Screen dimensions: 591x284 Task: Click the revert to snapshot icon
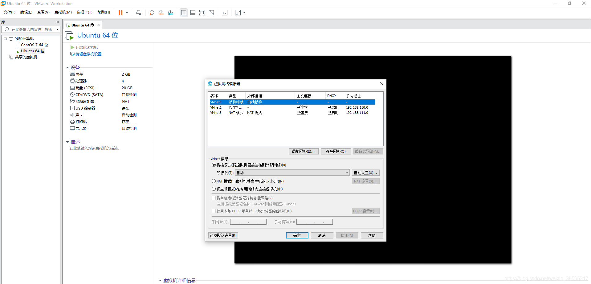(x=161, y=13)
